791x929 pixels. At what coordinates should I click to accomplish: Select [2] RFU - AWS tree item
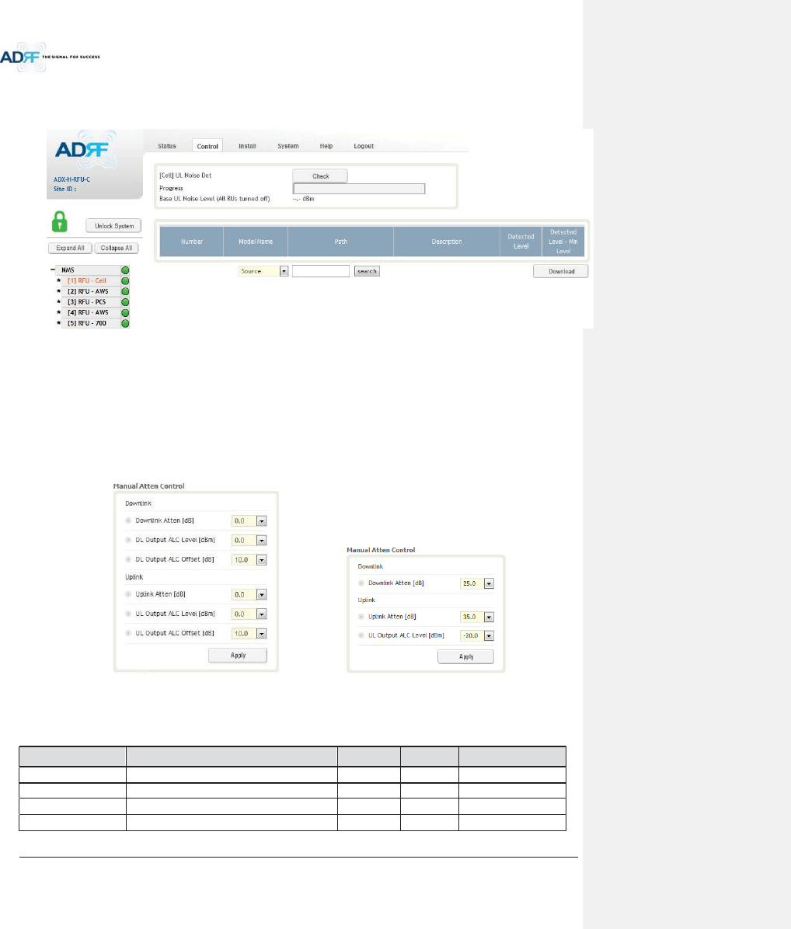(x=88, y=291)
